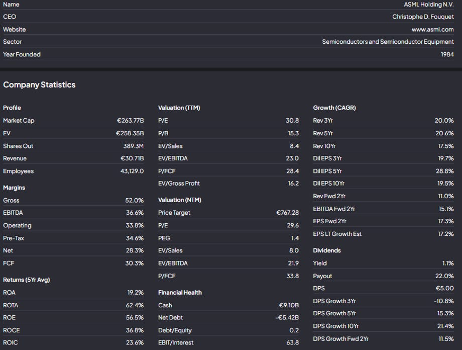Click the NTM P/E value 29.6

pos(293,225)
